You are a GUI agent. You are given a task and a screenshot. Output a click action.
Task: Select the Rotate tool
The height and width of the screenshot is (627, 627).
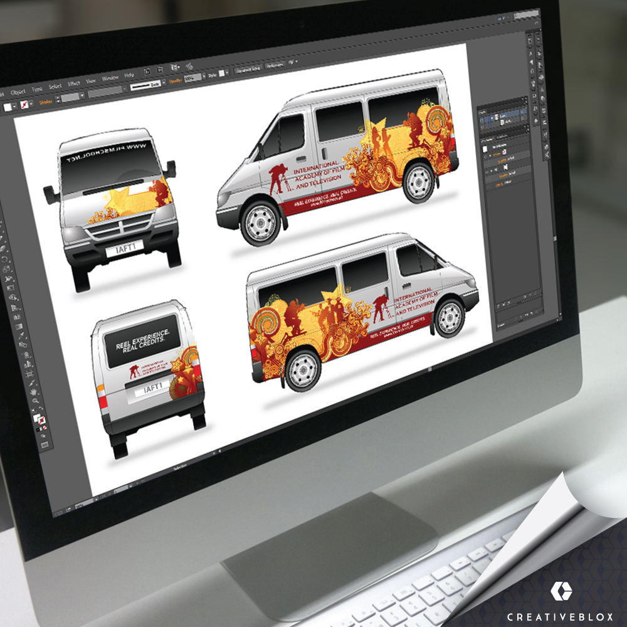coord(5,260)
